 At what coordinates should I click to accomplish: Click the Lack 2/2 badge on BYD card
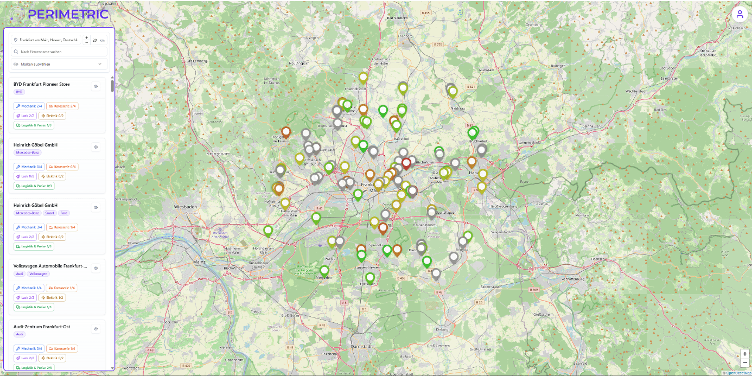25,116
